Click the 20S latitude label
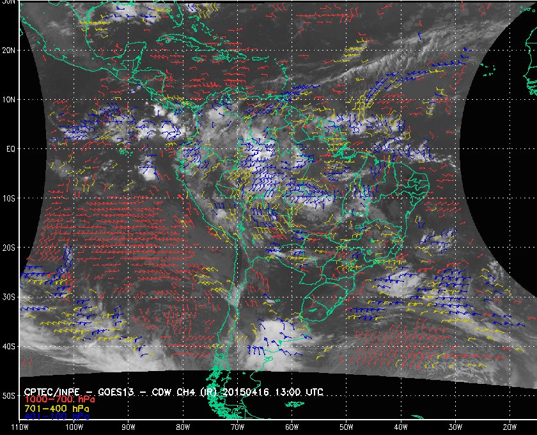537x435 pixels. [x=8, y=248]
